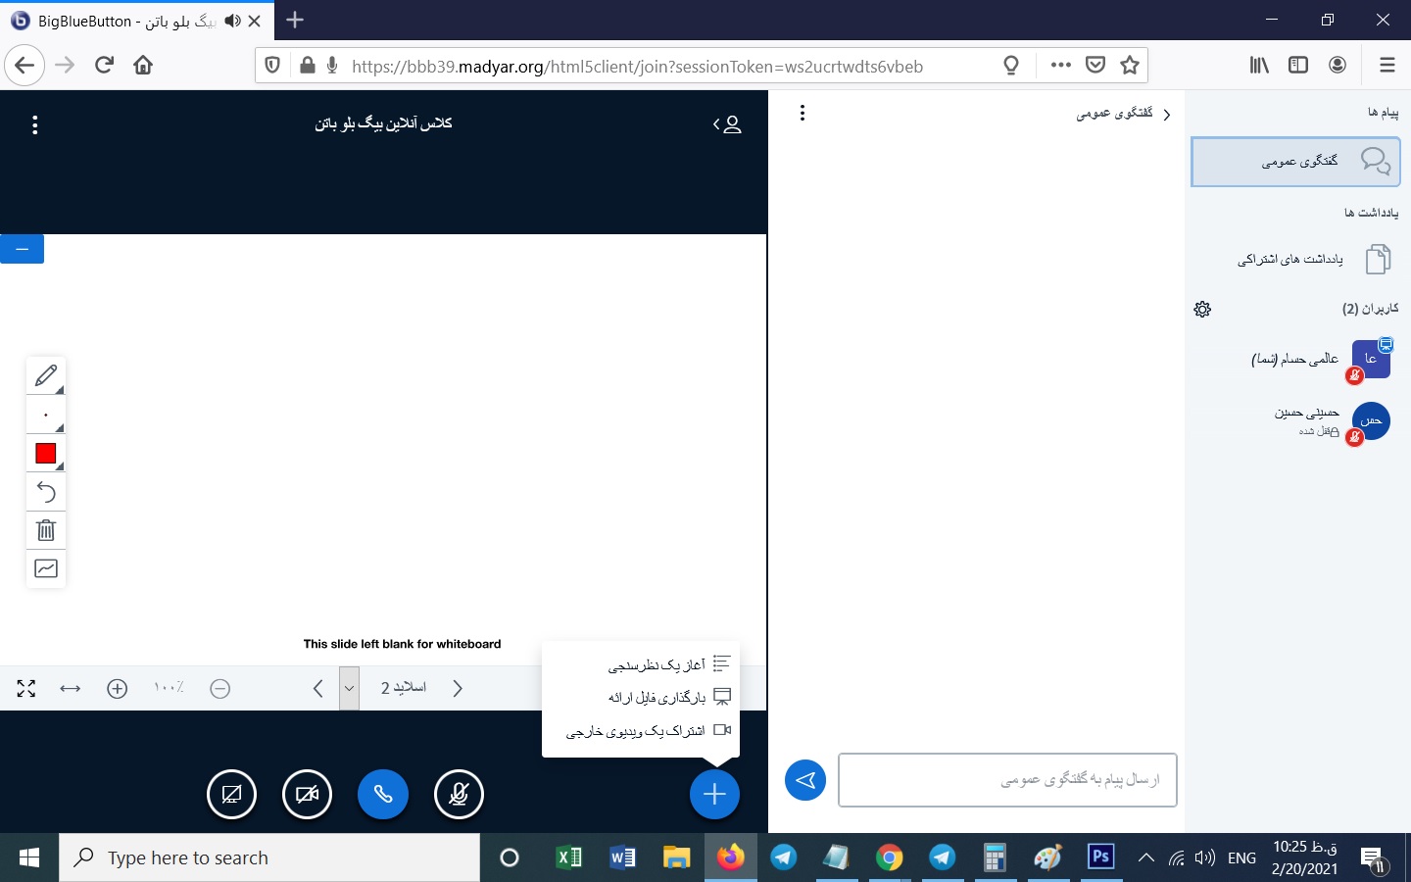Zoom in on the slide
Screen dimensions: 1411x882
[118, 689]
